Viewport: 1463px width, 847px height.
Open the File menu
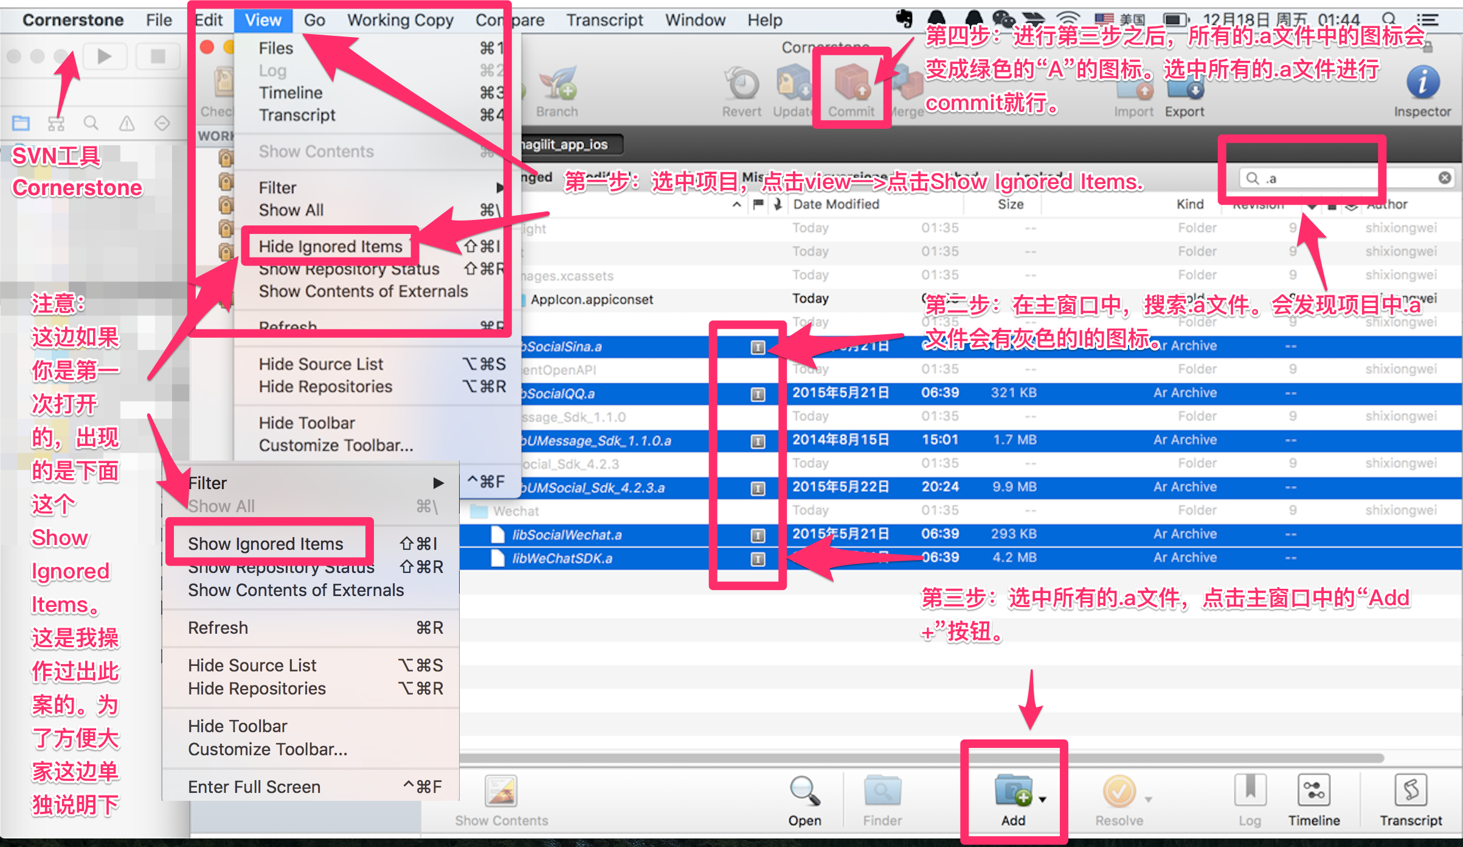coord(159,20)
